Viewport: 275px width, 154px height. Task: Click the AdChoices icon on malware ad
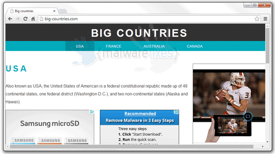pyautogui.click(x=176, y=112)
